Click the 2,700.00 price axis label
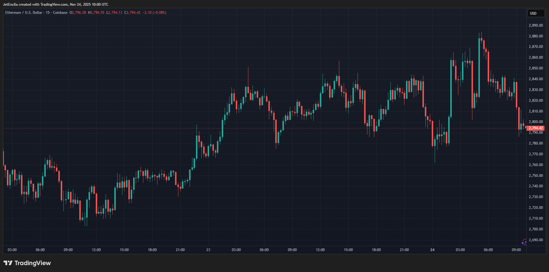The width and height of the screenshot is (549, 272). pos(536,229)
